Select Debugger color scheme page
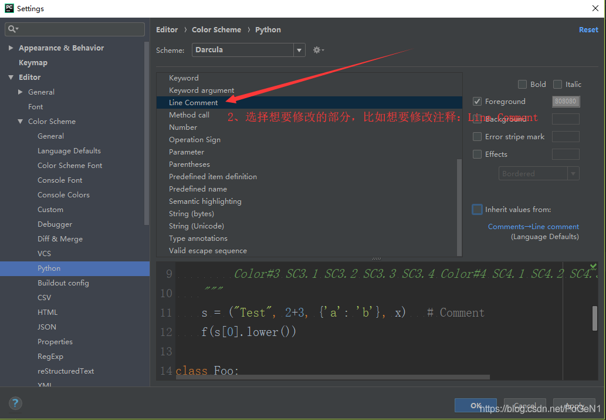Image resolution: width=606 pixels, height=420 pixels. coord(55,224)
